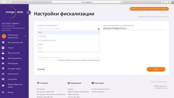Click Выход to log out

point(11,92)
